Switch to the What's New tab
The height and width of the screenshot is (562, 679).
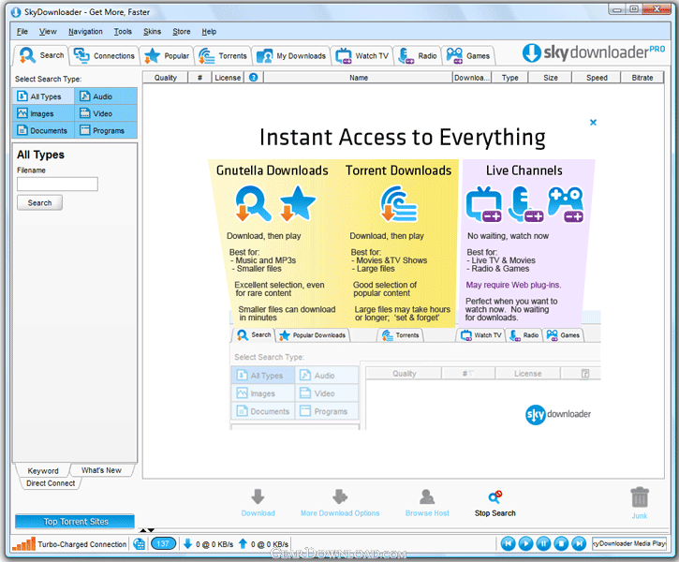101,470
